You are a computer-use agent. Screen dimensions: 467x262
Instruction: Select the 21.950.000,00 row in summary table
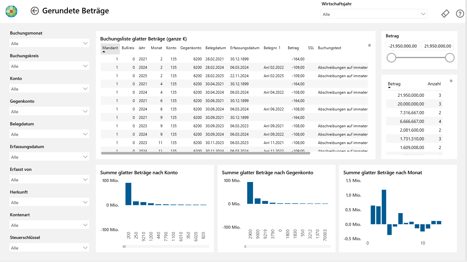point(414,95)
